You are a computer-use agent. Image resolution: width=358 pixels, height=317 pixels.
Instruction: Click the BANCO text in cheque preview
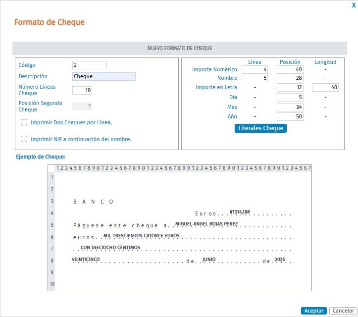tap(93, 202)
